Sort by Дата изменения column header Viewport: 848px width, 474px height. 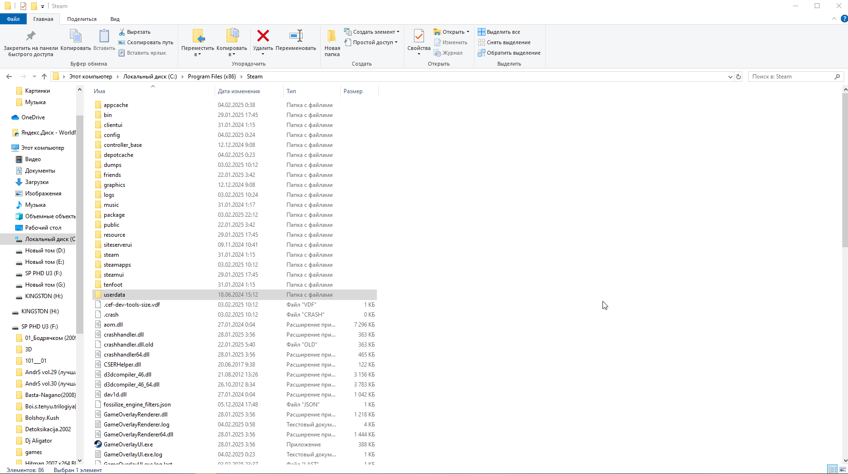(x=249, y=91)
